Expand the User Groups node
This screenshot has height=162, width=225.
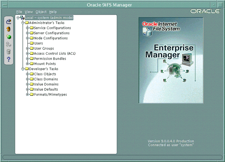pos(27,48)
